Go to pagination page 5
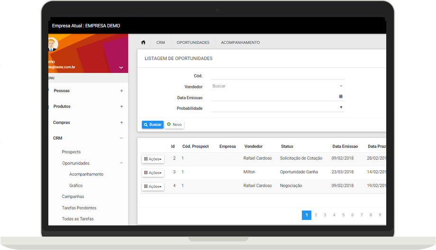 344,215
